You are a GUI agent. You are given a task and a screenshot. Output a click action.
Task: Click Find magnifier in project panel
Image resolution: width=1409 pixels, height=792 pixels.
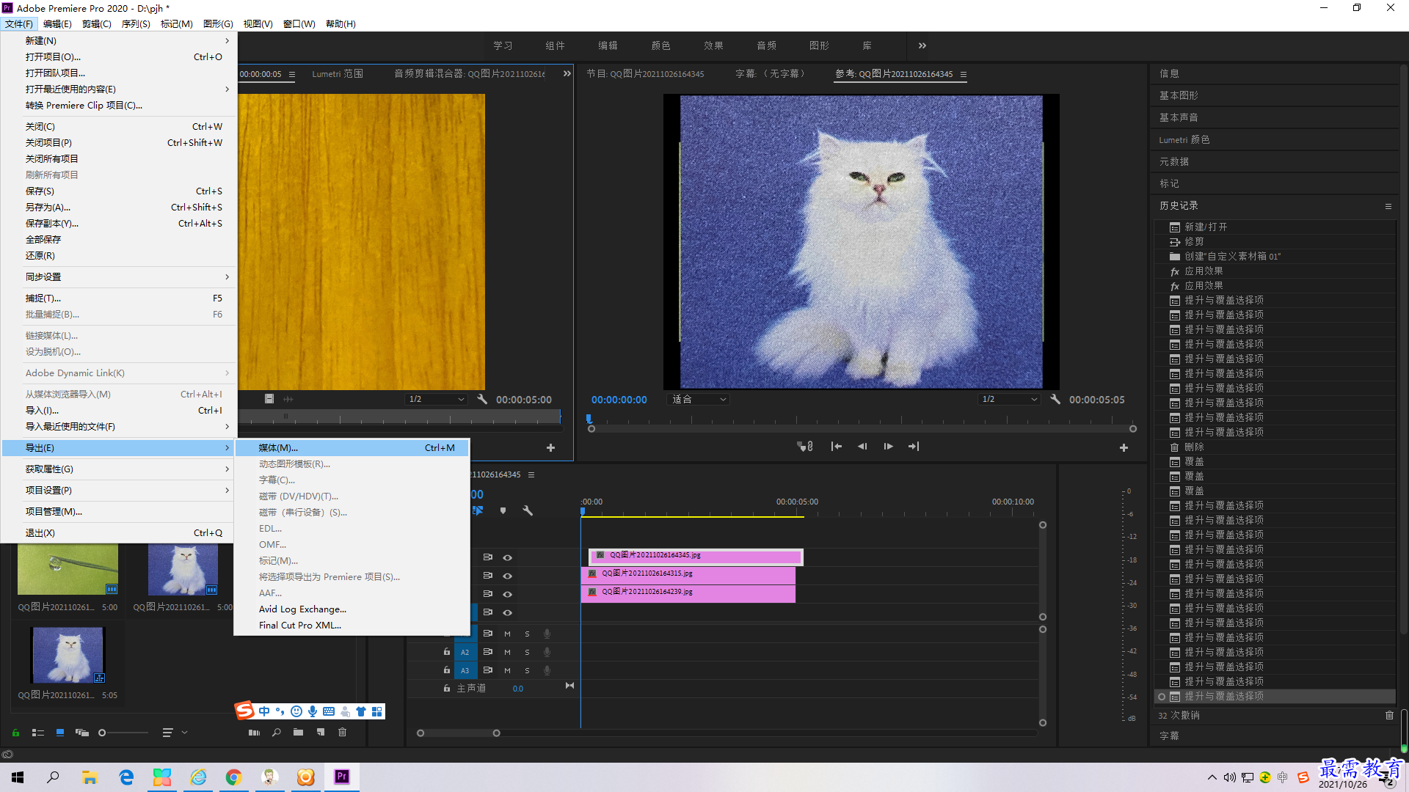click(277, 732)
